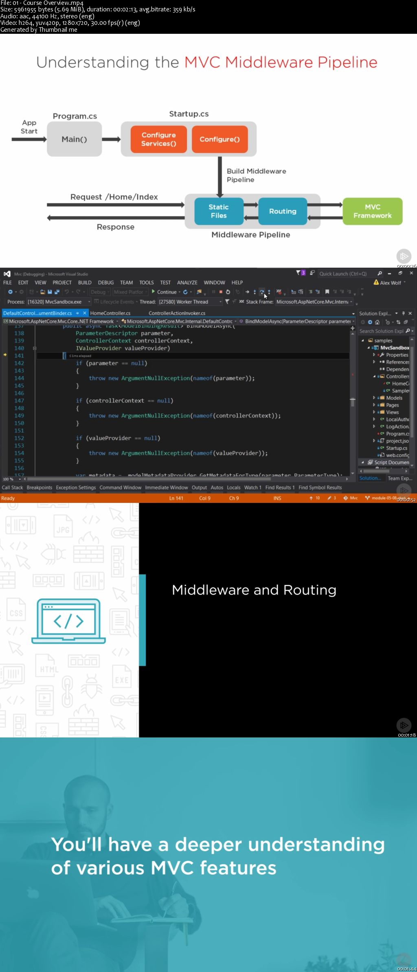Viewport: 417px width, 972px height.
Task: Collapse the code block at line 140
Action: click(x=35, y=348)
